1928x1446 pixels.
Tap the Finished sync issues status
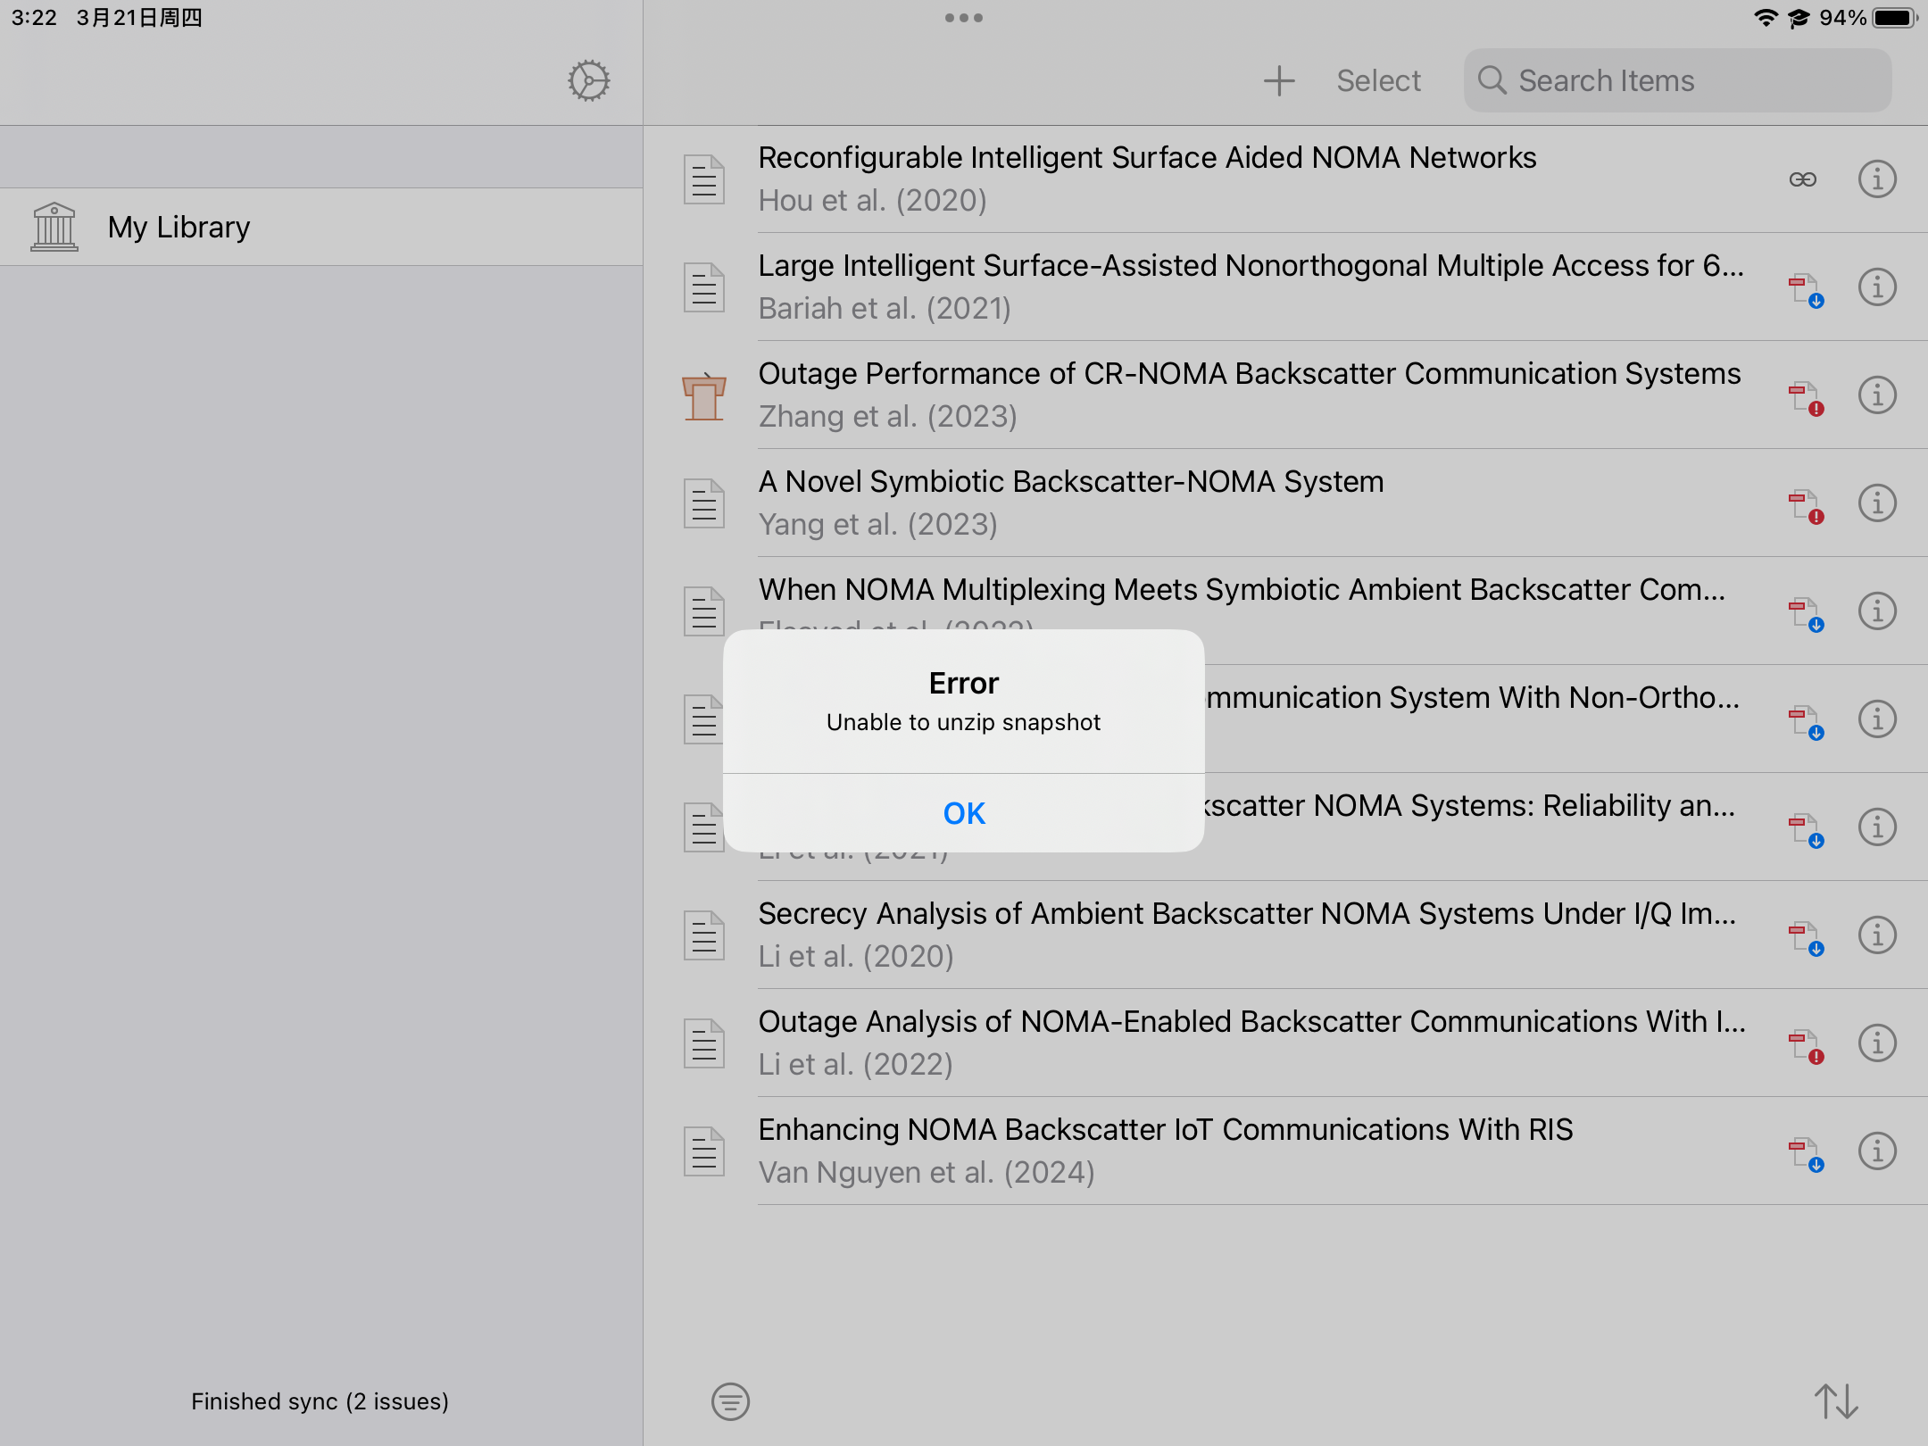click(x=320, y=1401)
